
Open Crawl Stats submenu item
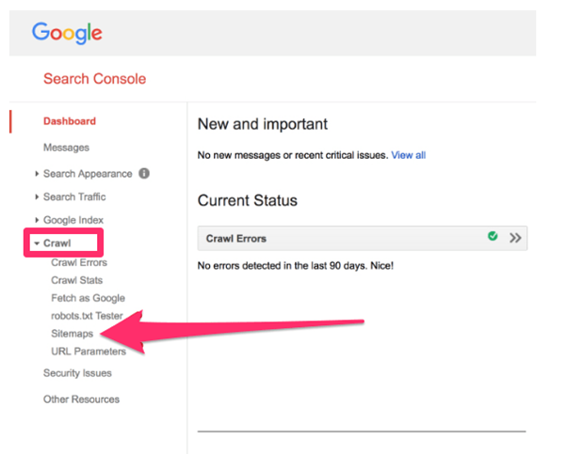pos(77,280)
